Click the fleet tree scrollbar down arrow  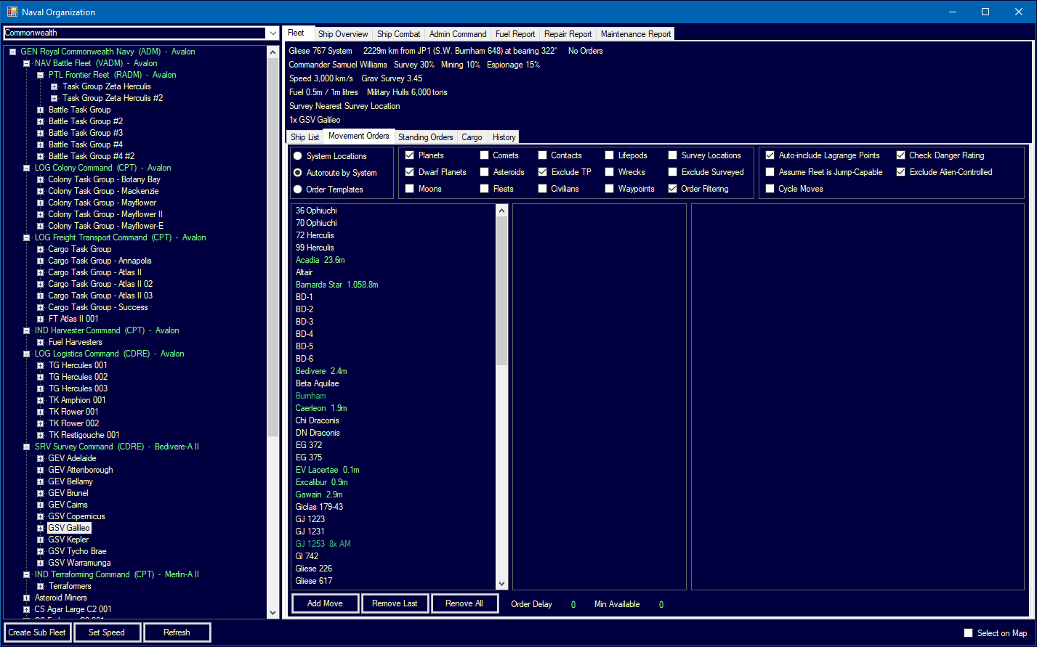[273, 613]
